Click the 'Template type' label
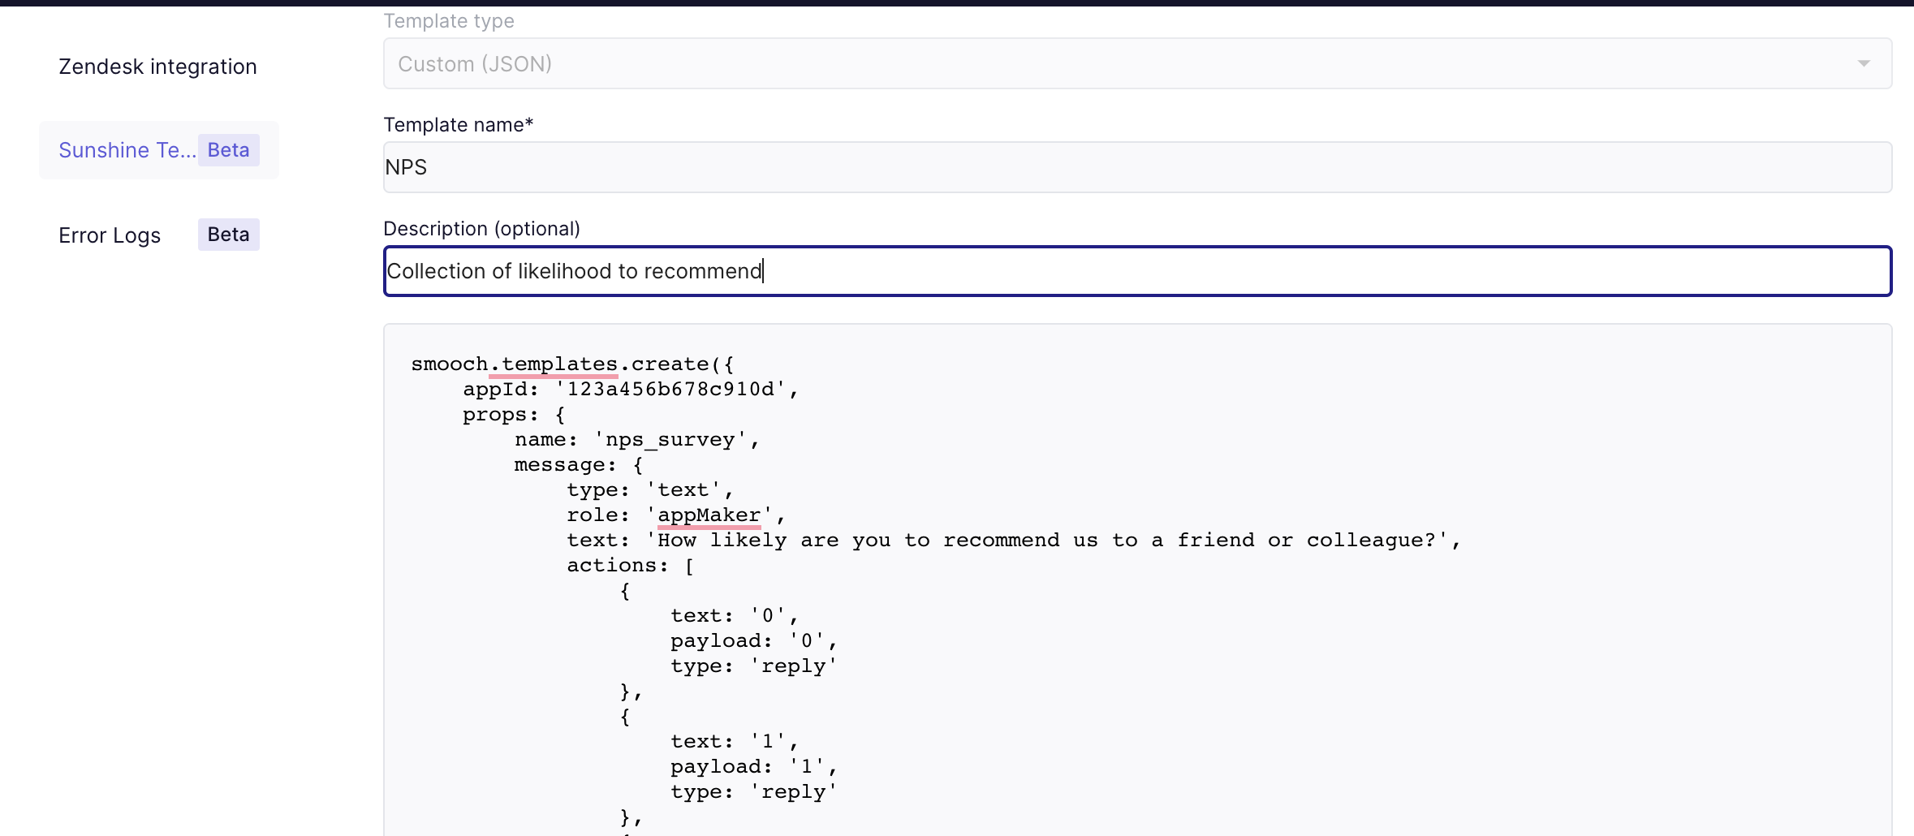1914x836 pixels. pyautogui.click(x=448, y=21)
